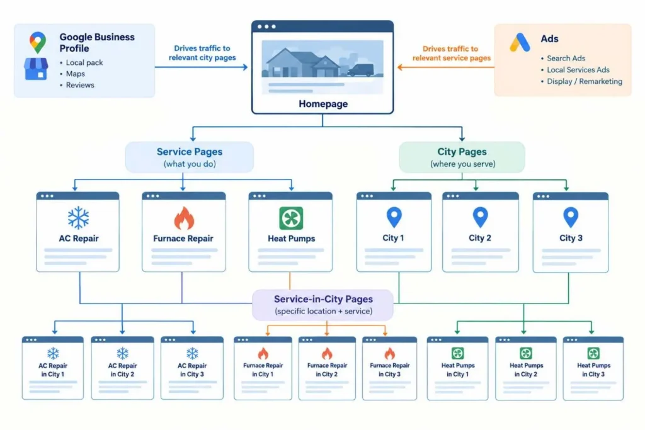645x430 pixels.
Task: Click the Heat Pumps fan icon
Action: 291,218
